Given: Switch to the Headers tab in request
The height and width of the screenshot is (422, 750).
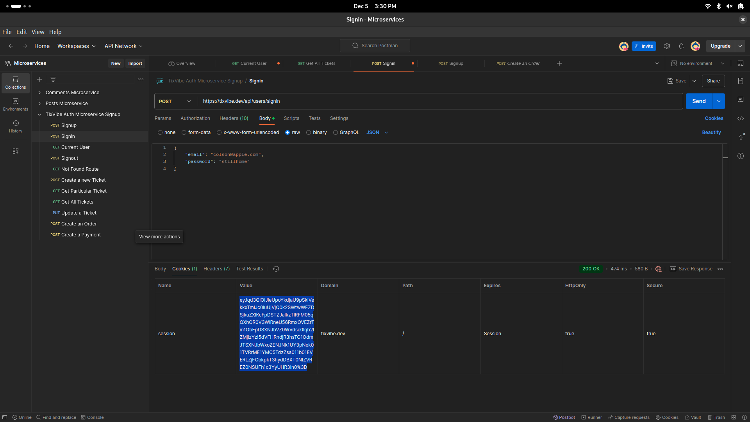Looking at the screenshot, I should [x=234, y=118].
